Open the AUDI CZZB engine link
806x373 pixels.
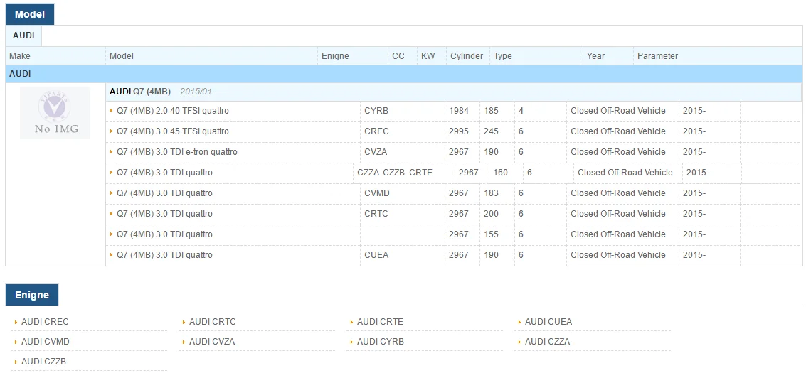point(43,362)
